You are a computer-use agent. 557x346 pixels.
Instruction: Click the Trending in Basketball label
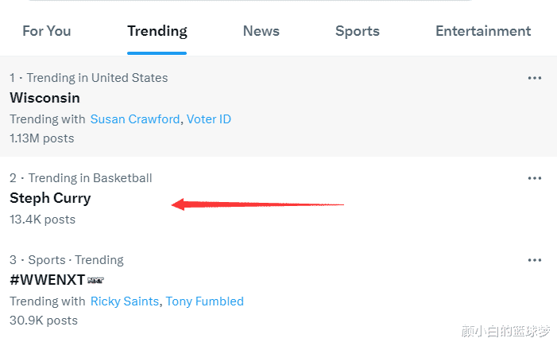pyautogui.click(x=90, y=178)
